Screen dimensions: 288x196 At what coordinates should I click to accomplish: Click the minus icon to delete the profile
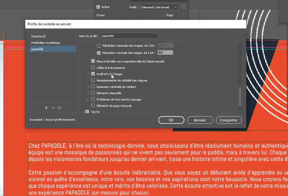(53, 108)
